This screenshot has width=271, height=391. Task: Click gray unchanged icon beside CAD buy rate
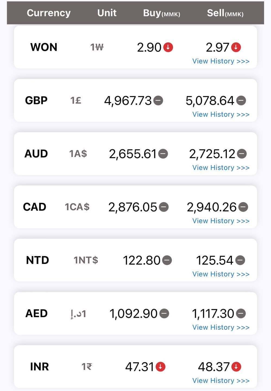[x=164, y=207]
